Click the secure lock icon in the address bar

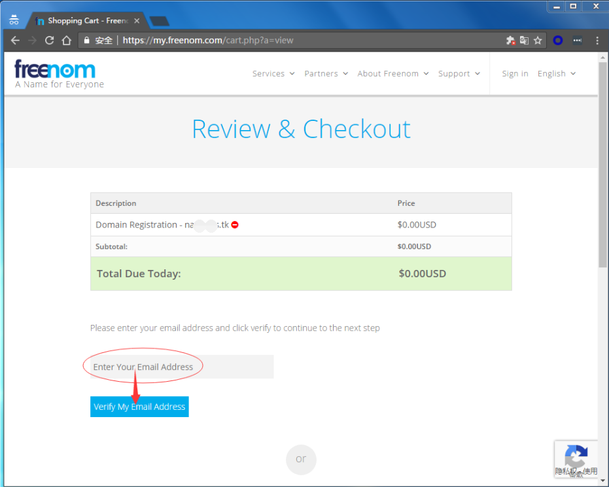coord(86,41)
